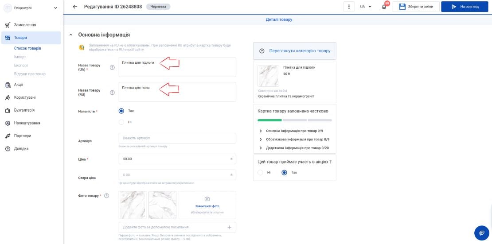492x244 pixels.
Task: Click help icon beside Фото товару
Action: (106, 196)
